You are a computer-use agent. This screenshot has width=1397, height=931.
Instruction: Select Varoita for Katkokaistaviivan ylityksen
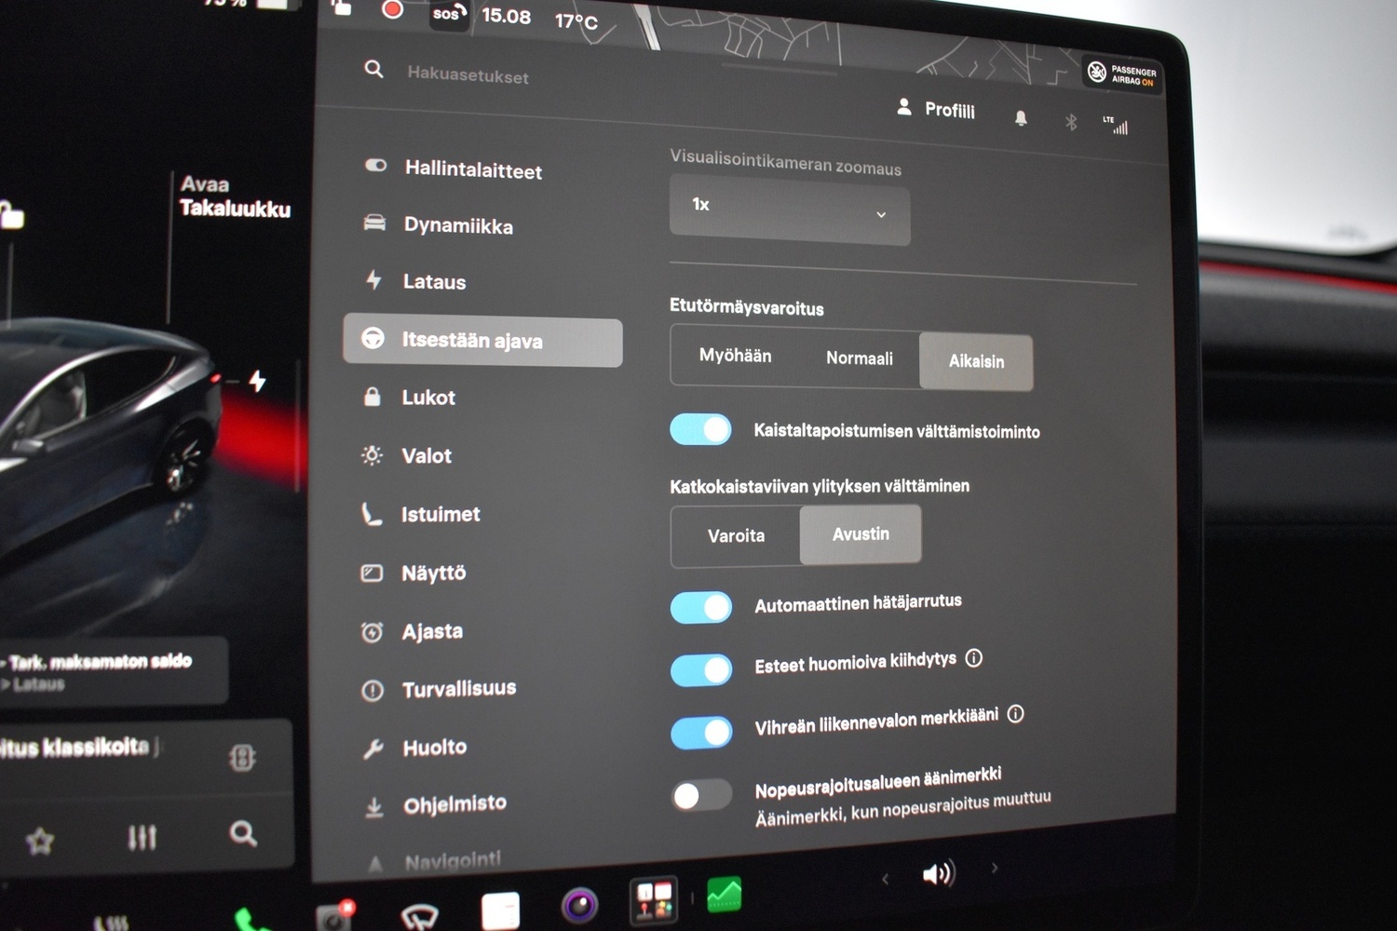[736, 536]
